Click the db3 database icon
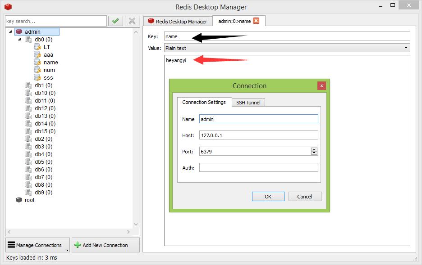 point(28,147)
